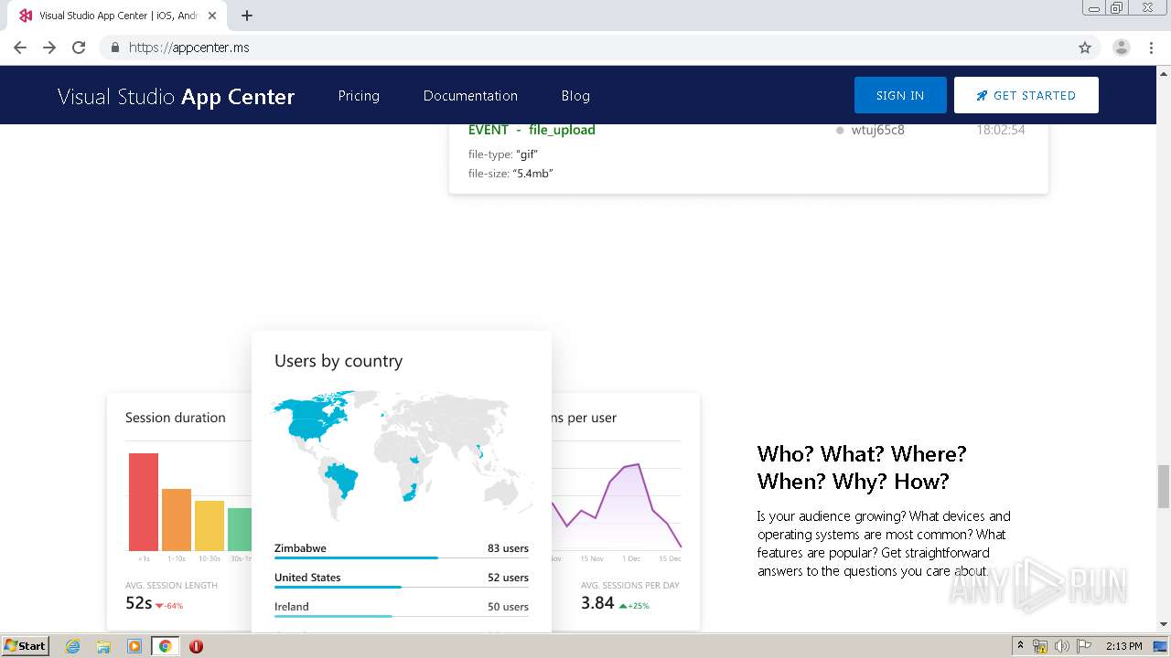Click the 2:13 PM system clock
1171x658 pixels.
click(x=1123, y=646)
